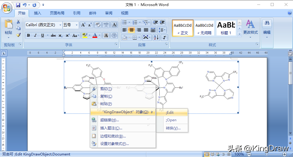Expand the font name dropdown arrow
The width and height of the screenshot is (293, 157).
pos(60,25)
